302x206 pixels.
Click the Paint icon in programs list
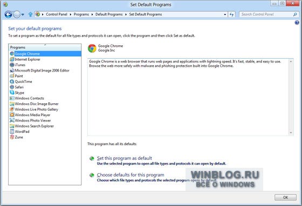(12, 76)
